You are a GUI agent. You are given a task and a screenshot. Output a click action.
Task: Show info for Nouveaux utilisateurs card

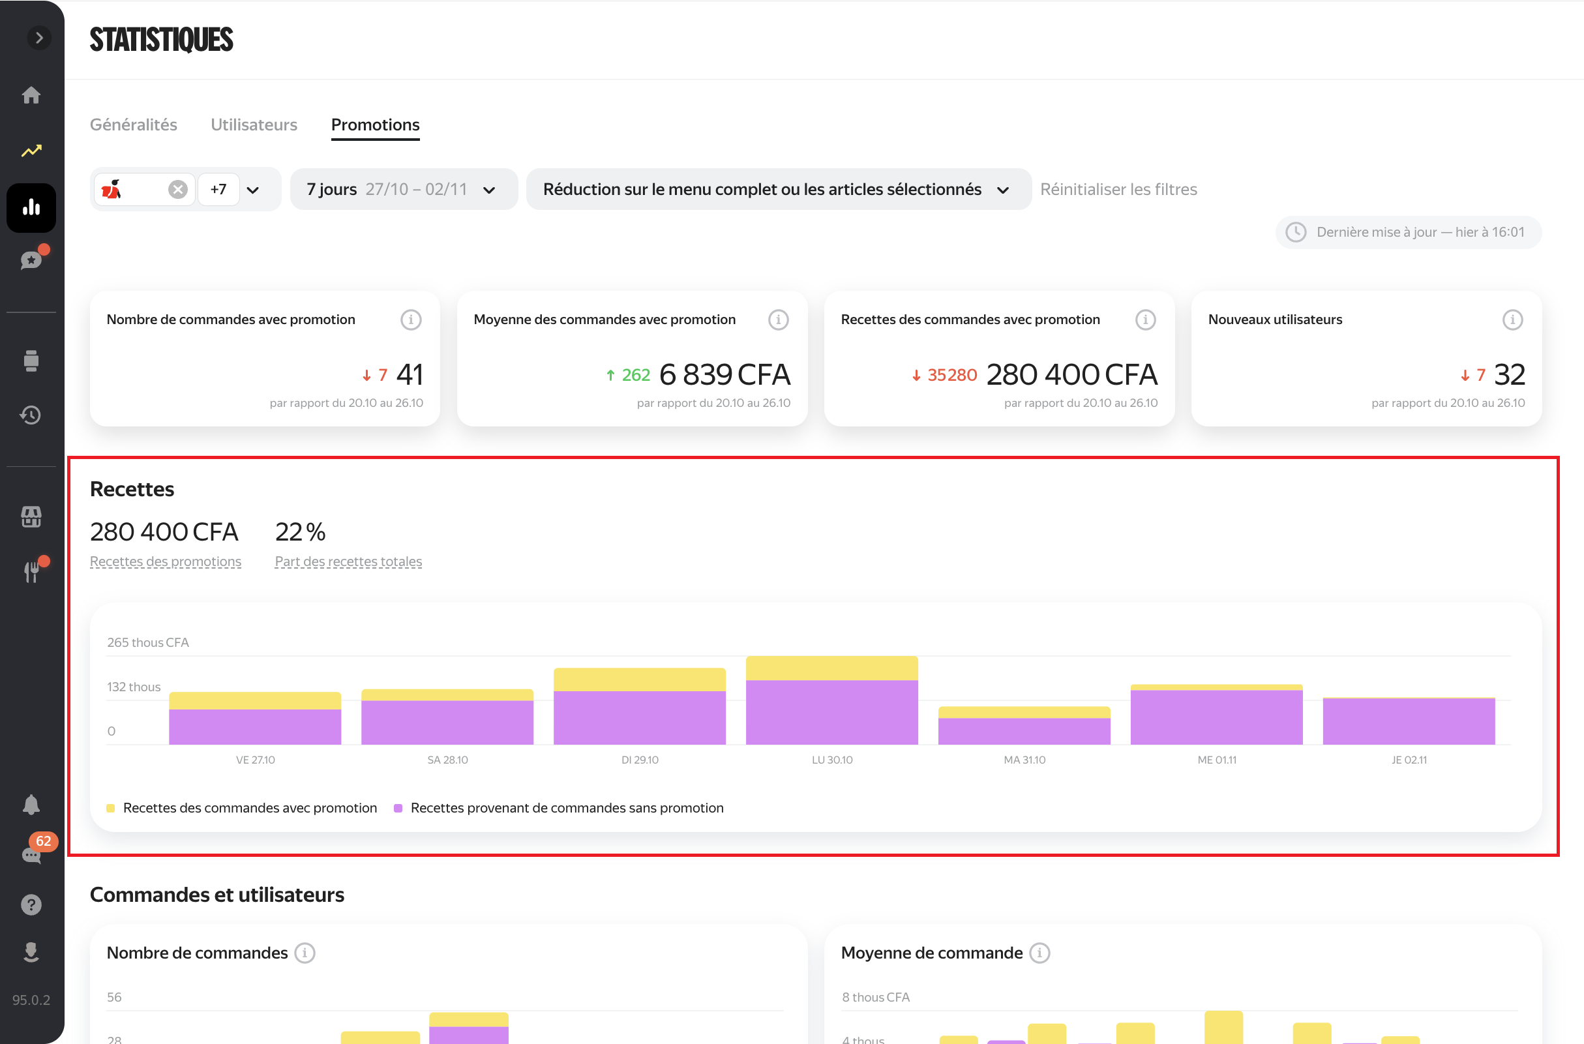(1513, 320)
